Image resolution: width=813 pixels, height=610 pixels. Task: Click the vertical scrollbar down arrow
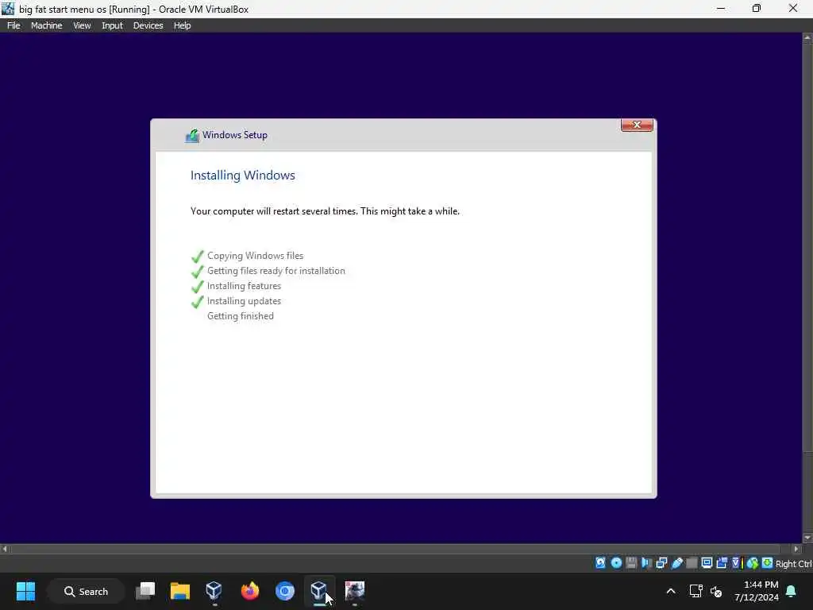point(807,538)
